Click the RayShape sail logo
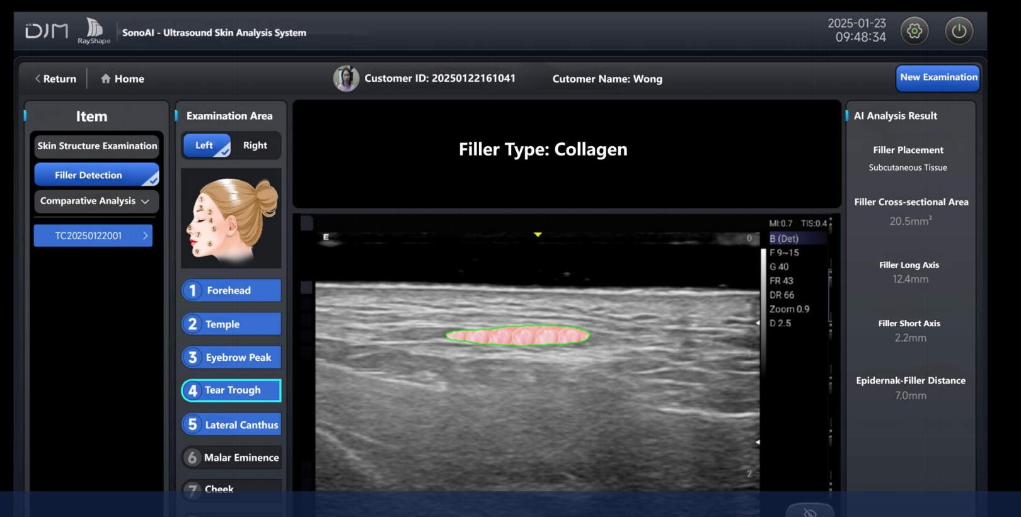Viewport: 1021px width, 517px height. [94, 29]
